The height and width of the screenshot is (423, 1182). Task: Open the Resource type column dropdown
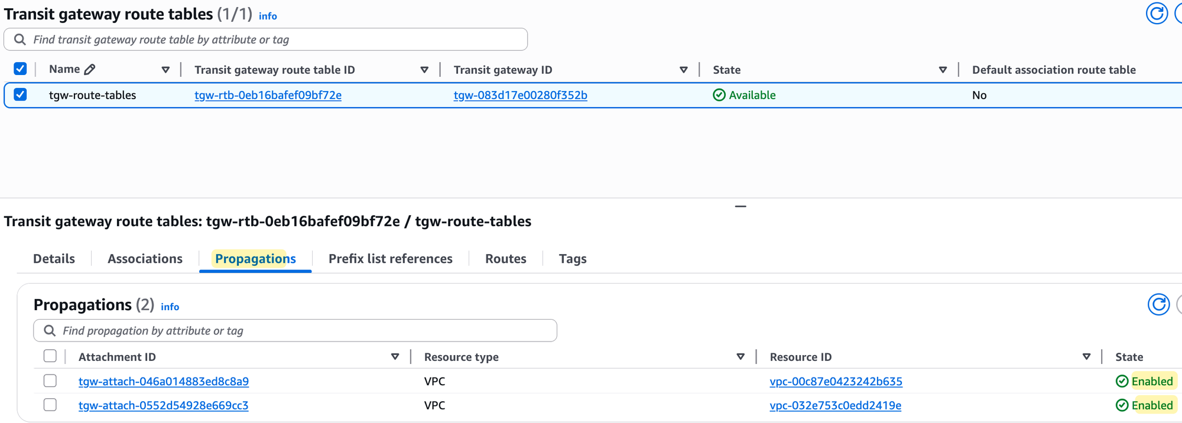pos(741,357)
